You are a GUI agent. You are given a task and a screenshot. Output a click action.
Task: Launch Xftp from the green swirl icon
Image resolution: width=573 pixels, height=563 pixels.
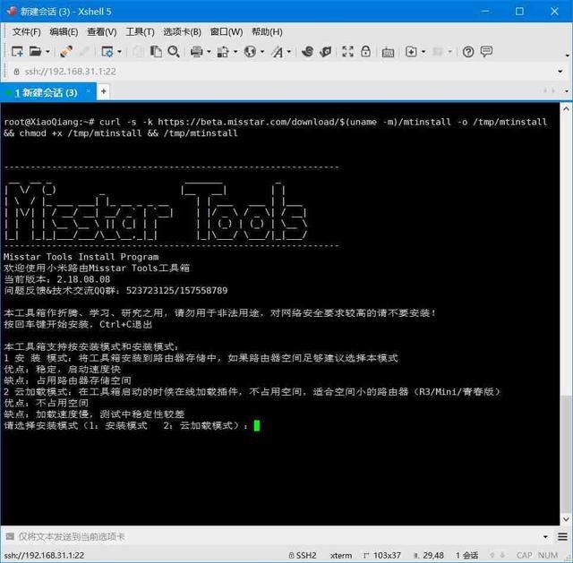tap(308, 52)
